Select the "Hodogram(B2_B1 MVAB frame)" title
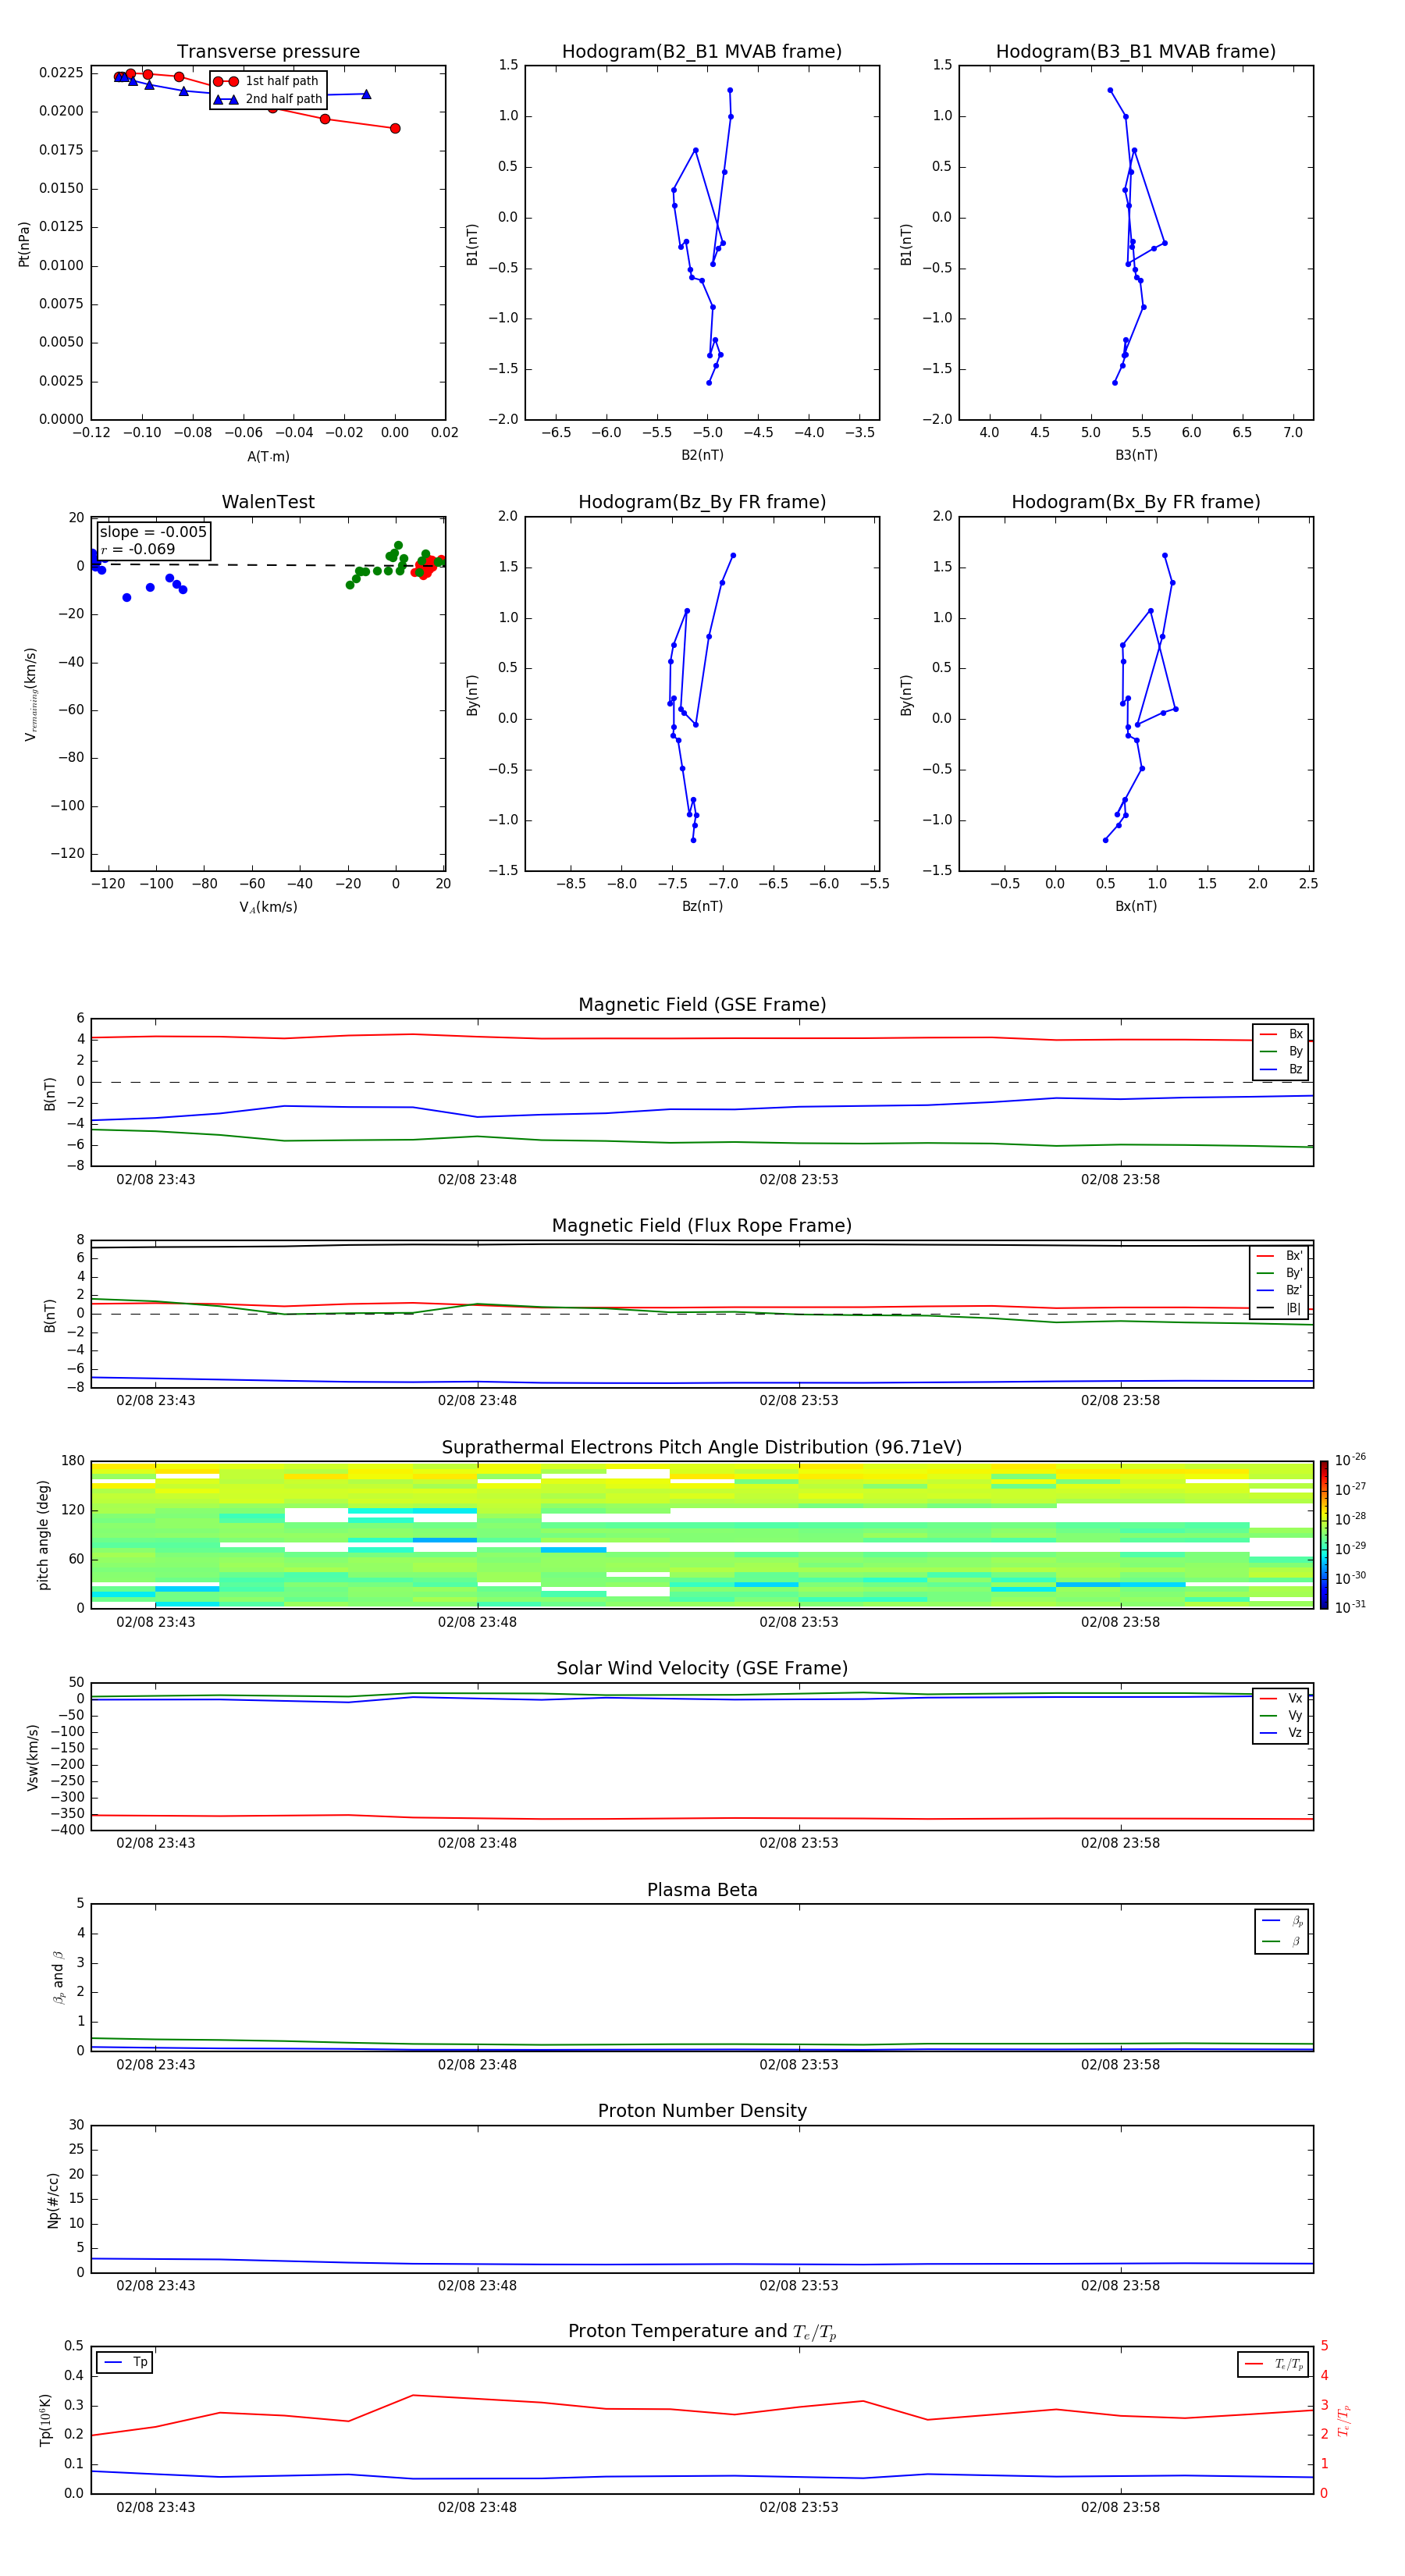1405x2576 pixels. (x=702, y=52)
